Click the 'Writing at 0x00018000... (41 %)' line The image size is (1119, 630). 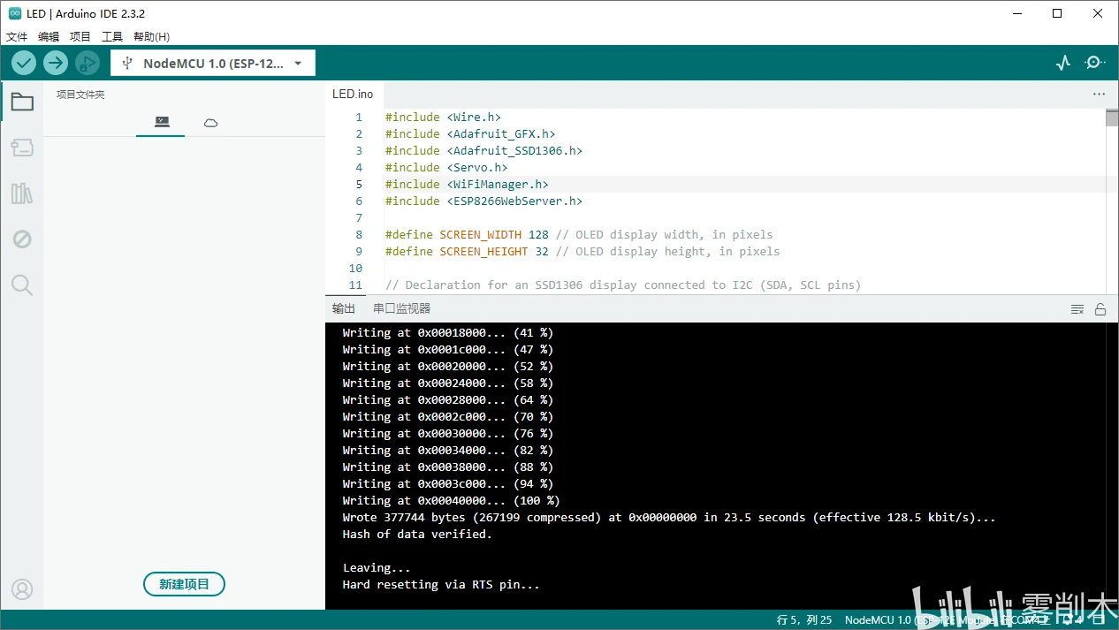coord(448,332)
